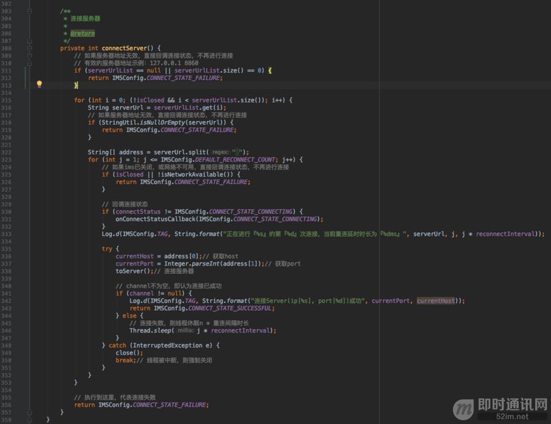Click the 'millis:' parameter hint in Thread.sleep
The image size is (551, 424).
[x=185, y=330]
